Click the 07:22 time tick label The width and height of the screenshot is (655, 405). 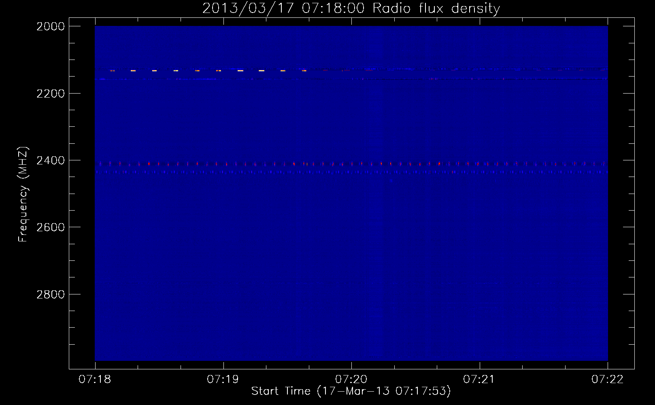608,379
